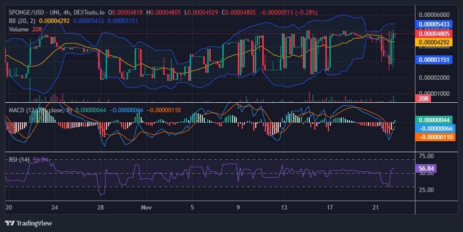Image resolution: width=463 pixels, height=232 pixels.
Task: Click the 13 date label on time axis
Action: pyautogui.click(x=284, y=208)
